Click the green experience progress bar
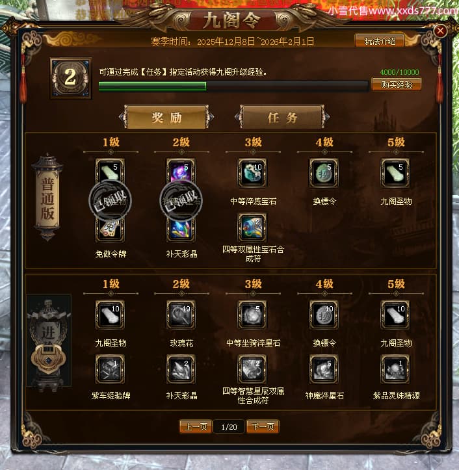 click(x=233, y=86)
